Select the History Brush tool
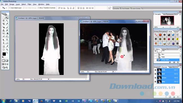183x103 pixels. coord(7,30)
